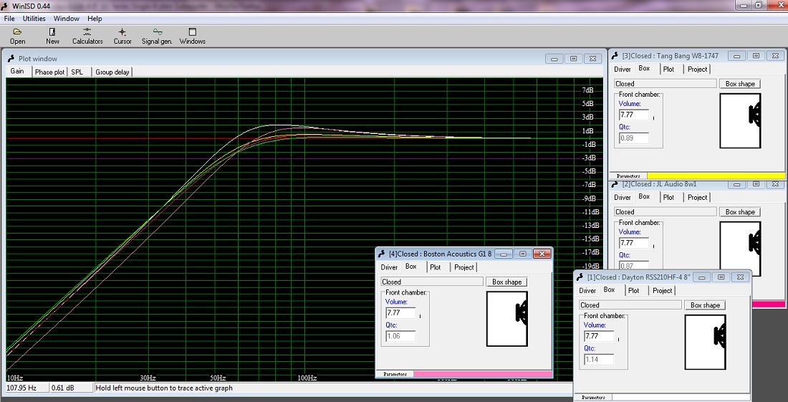
Task: Click pink color bar in Boston Acoustics window
Action: click(482, 374)
